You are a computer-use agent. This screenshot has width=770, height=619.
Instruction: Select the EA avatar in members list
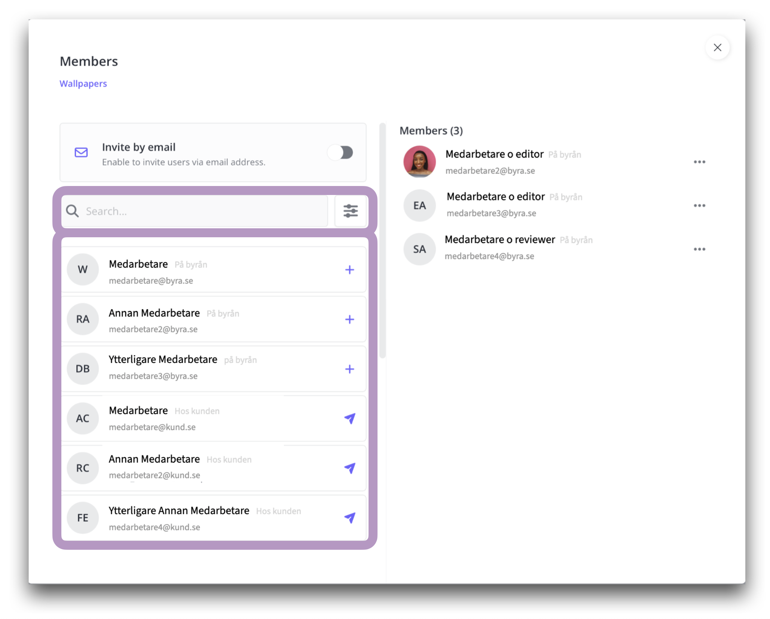[x=419, y=205]
